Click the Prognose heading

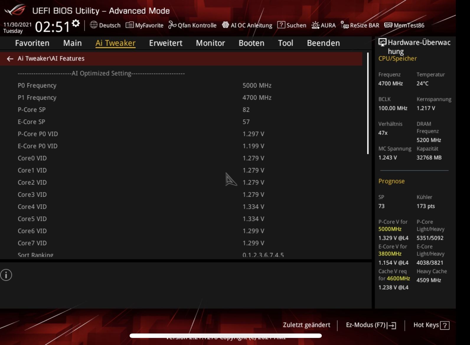(391, 181)
